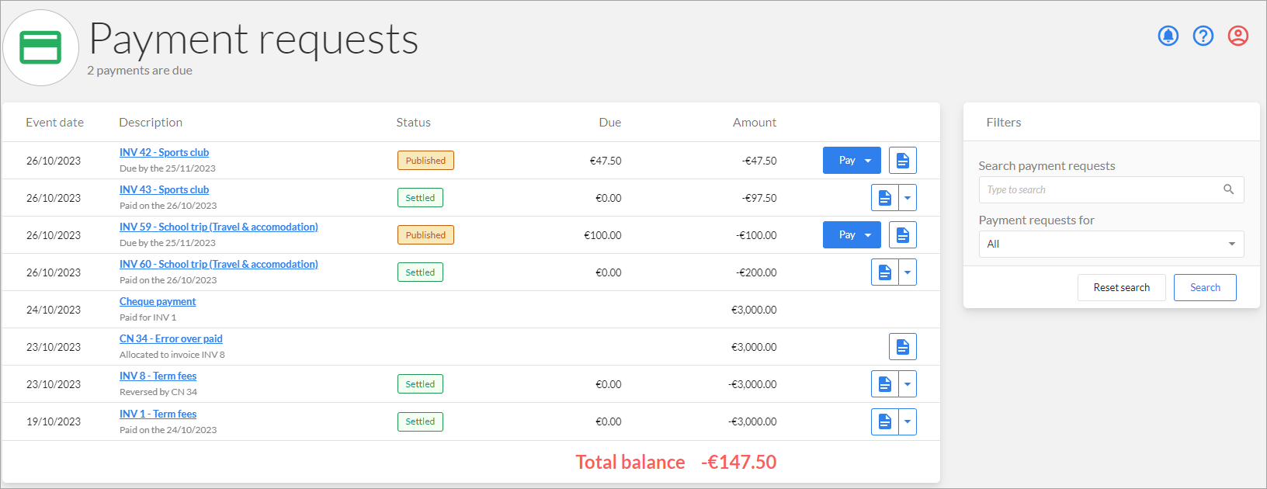1267x489 pixels.
Task: Click the search magnifier icon in filters
Action: (1228, 189)
